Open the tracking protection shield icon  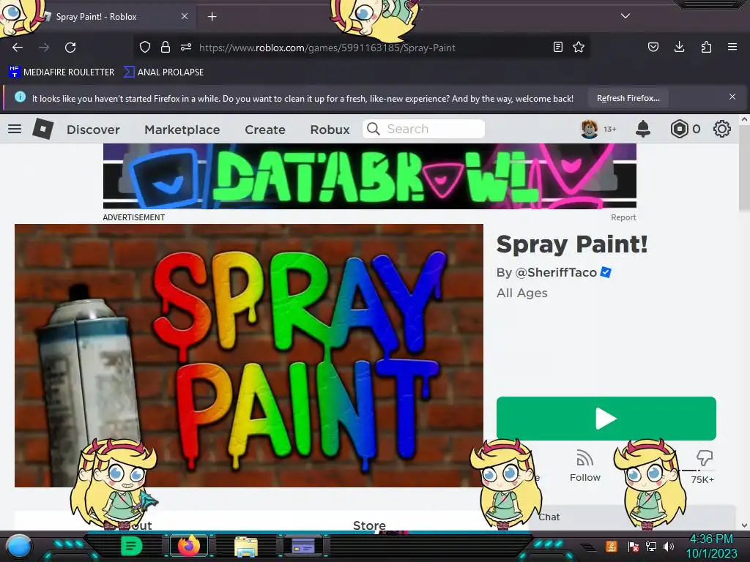click(x=145, y=47)
